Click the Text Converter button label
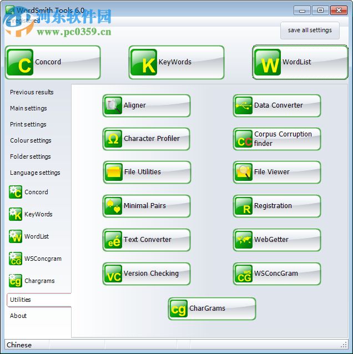This screenshot has height=354, width=353. point(148,239)
